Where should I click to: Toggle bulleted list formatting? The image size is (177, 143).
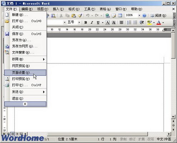(135, 23)
